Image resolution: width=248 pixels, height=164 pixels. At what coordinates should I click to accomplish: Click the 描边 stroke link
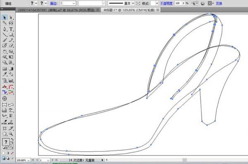(x=54, y=3)
